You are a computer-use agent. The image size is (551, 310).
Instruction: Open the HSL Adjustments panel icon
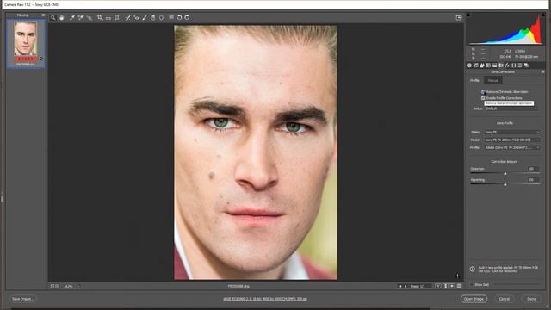pyautogui.click(x=488, y=65)
